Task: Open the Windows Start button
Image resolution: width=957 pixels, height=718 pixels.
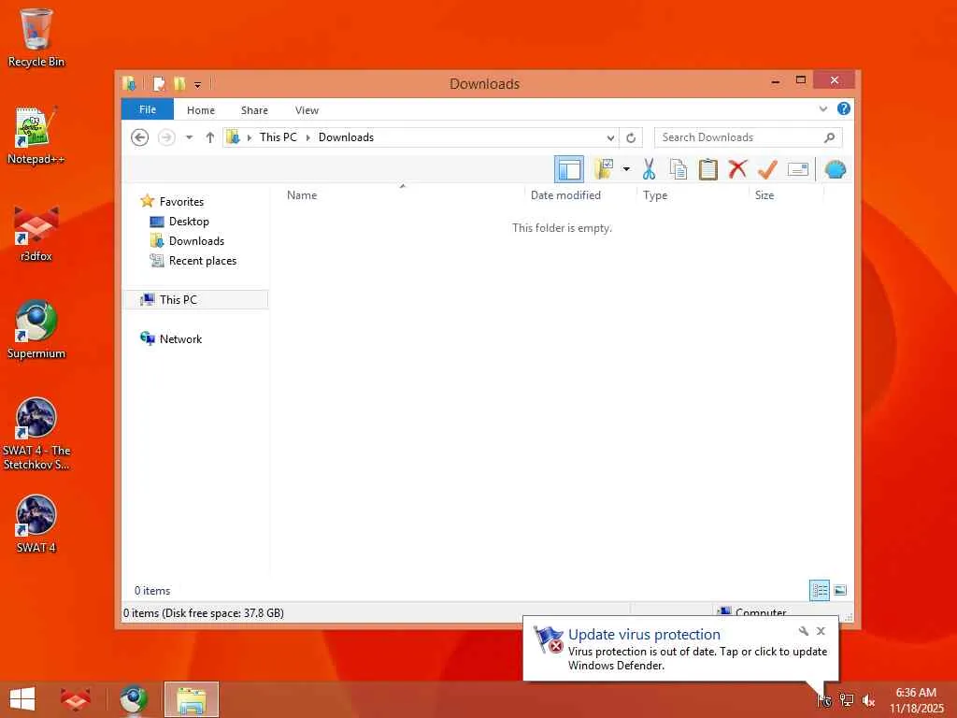Action: 22,699
